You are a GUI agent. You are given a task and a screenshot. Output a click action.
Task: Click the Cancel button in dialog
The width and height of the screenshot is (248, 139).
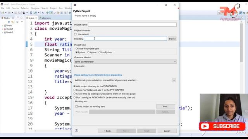[x=167, y=131]
